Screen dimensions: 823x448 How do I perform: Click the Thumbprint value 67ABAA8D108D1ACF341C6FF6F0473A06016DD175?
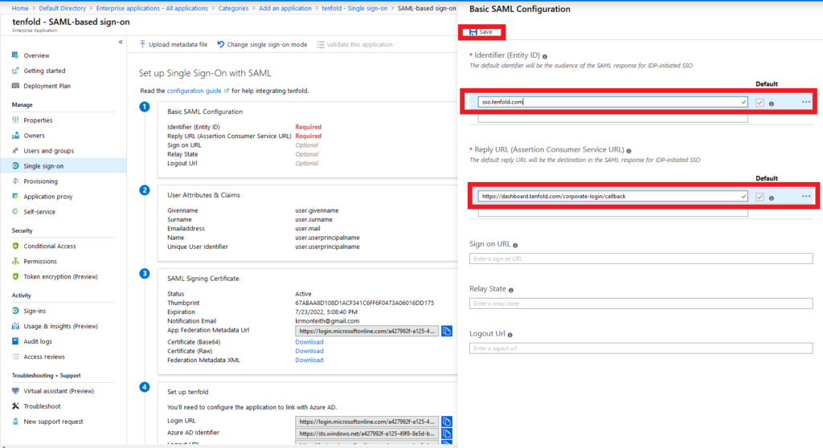[364, 303]
